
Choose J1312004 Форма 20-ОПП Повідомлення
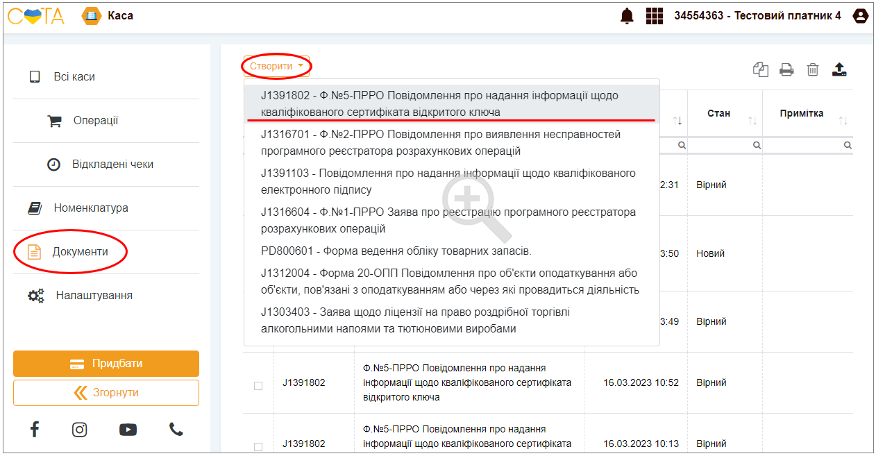452,282
